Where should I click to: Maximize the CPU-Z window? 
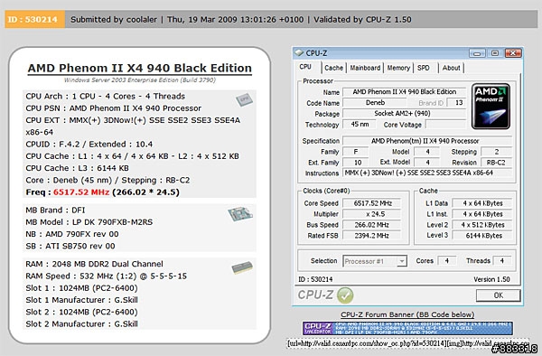pyautogui.click(x=495, y=53)
